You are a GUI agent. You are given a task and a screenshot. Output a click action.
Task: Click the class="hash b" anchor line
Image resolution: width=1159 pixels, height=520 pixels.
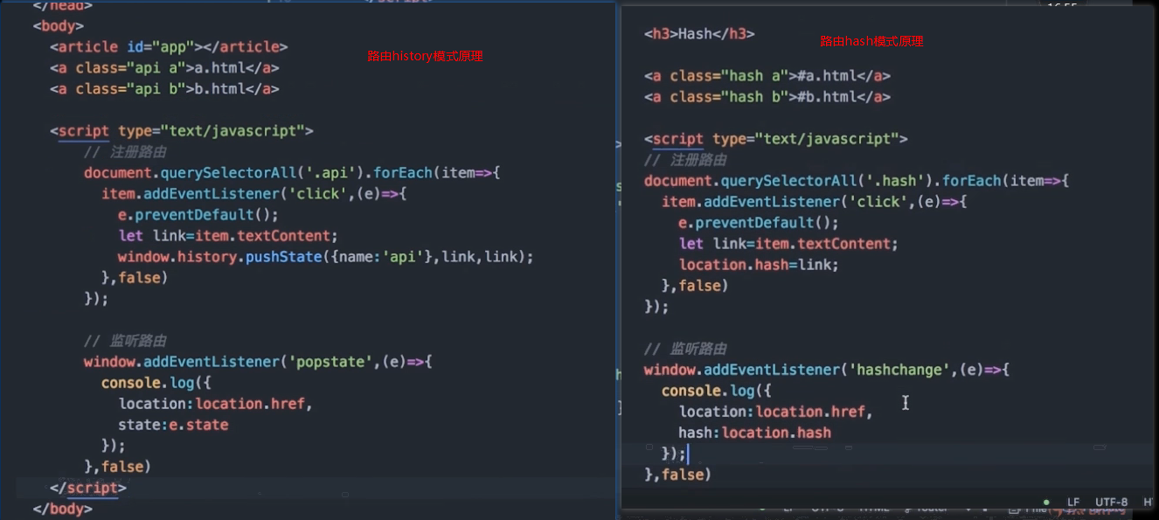767,97
